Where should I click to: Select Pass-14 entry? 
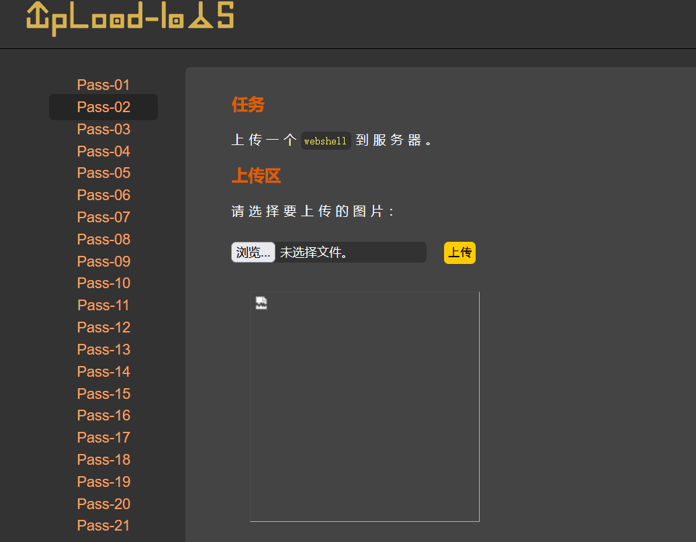pos(103,371)
